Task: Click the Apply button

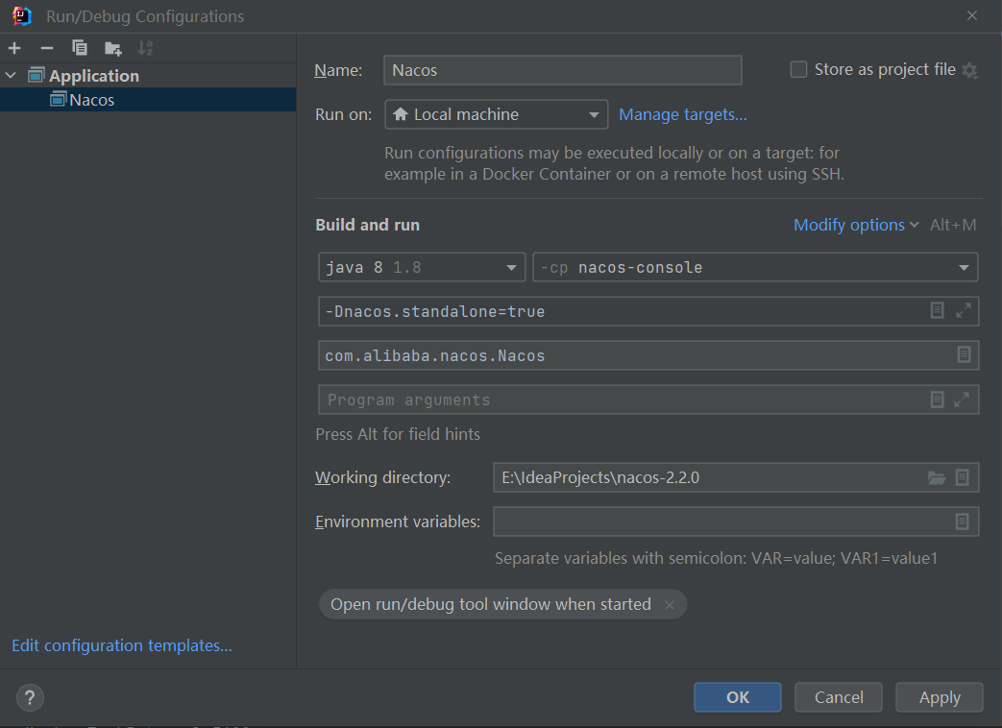Action: pos(940,697)
